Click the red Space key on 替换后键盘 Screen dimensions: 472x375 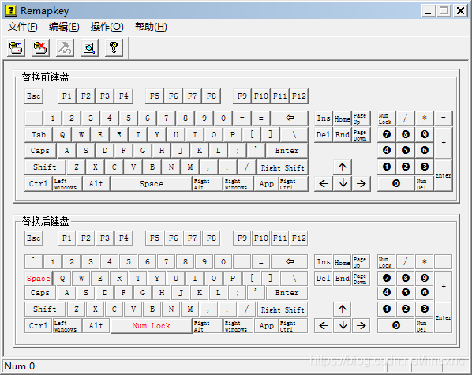click(38, 279)
